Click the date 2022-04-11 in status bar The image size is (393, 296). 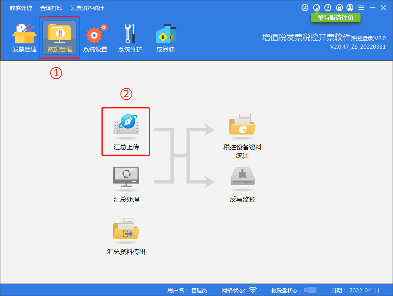[365, 290]
